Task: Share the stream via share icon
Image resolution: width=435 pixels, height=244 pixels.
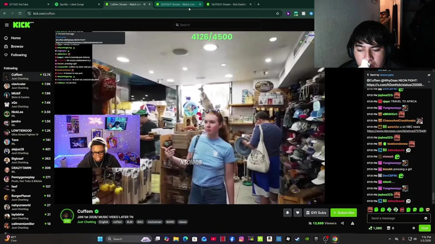Action: click(x=342, y=223)
